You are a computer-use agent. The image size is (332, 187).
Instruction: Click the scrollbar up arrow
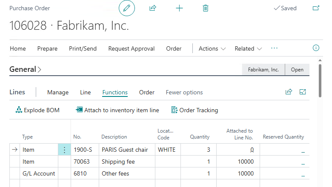(320, 60)
